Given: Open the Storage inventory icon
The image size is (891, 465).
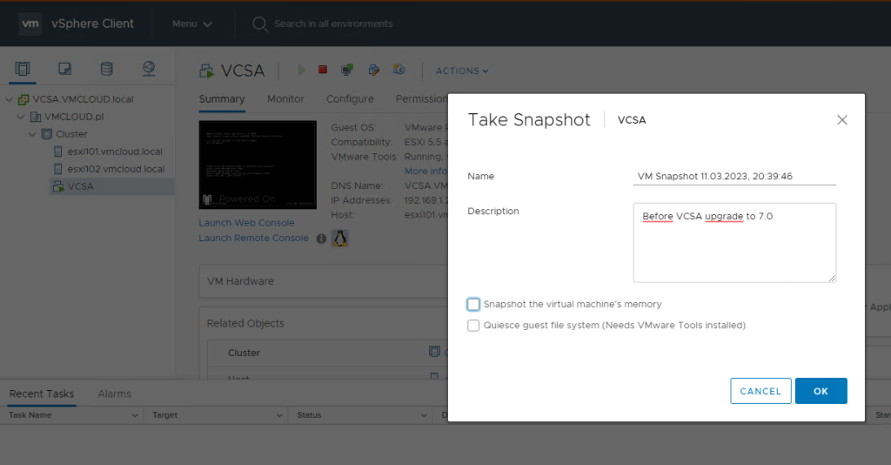Looking at the screenshot, I should click(x=106, y=69).
